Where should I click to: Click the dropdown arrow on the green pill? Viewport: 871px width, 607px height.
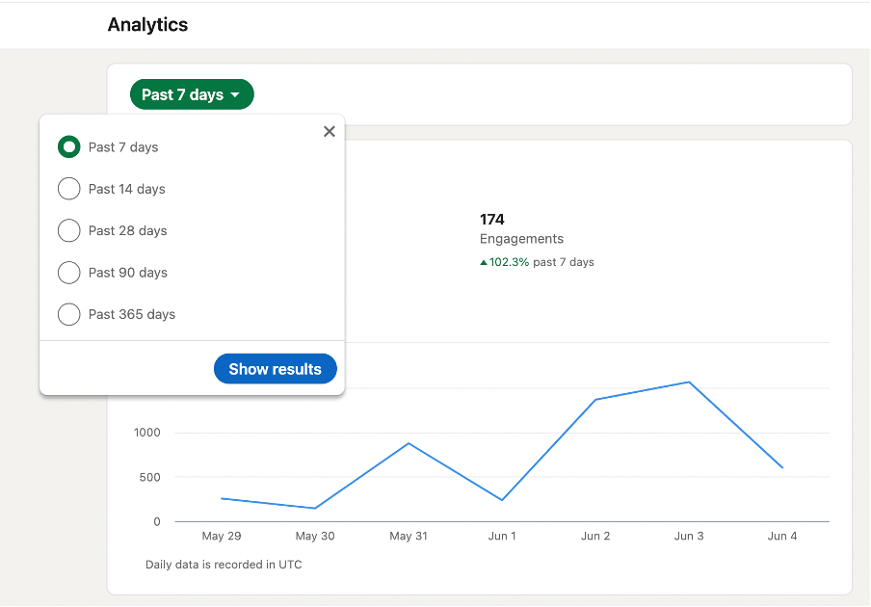click(x=235, y=95)
